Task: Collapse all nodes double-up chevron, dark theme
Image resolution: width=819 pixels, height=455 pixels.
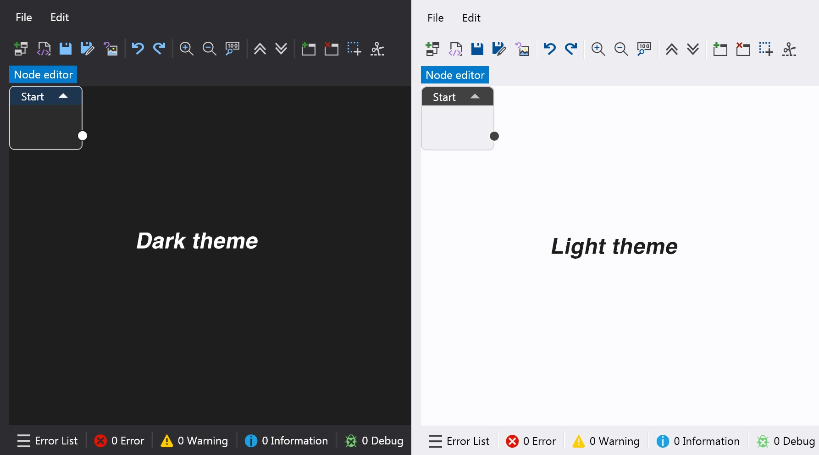Action: pyautogui.click(x=260, y=49)
